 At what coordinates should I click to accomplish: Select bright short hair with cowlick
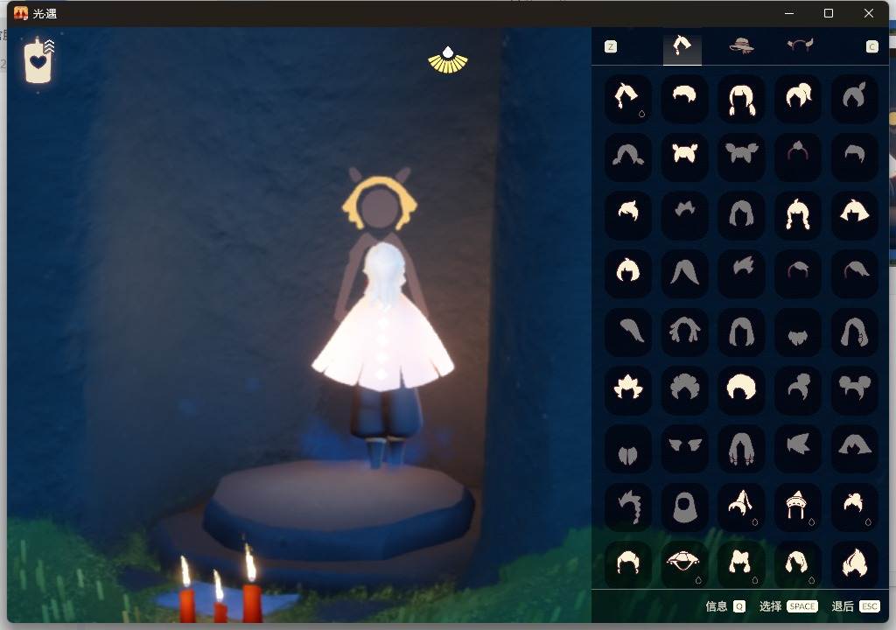[628, 215]
